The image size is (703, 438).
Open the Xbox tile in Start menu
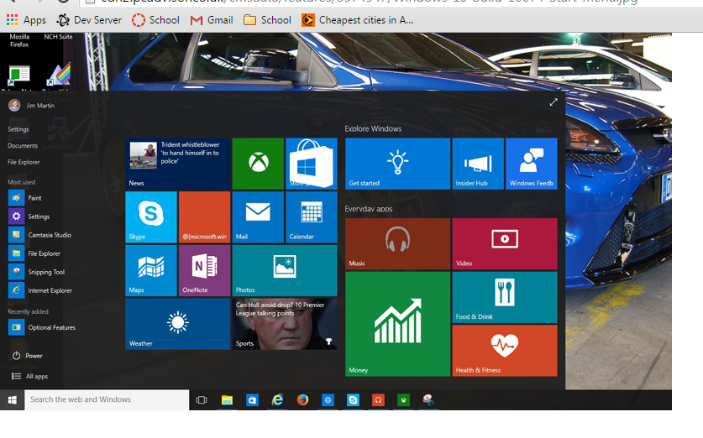(258, 164)
